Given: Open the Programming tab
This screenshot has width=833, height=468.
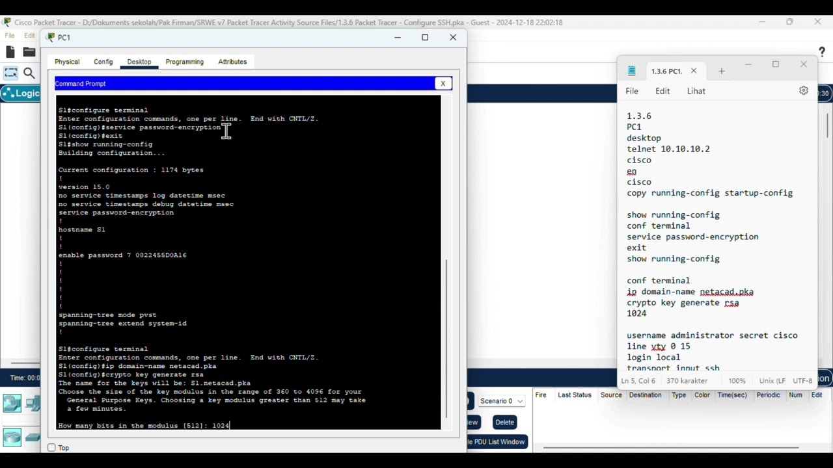Looking at the screenshot, I should [x=185, y=62].
